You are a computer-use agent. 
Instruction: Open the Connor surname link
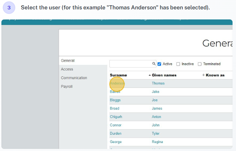point(116,125)
